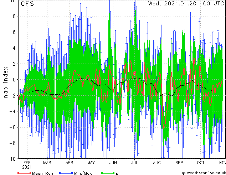
Task: Click the 2021 year label under FEB
Action: [x=27, y=167]
